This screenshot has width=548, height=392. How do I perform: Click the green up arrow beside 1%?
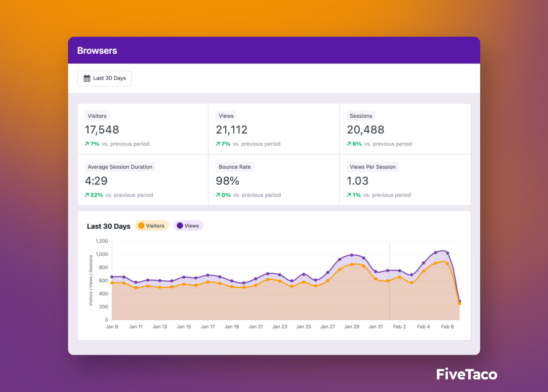pyautogui.click(x=349, y=195)
